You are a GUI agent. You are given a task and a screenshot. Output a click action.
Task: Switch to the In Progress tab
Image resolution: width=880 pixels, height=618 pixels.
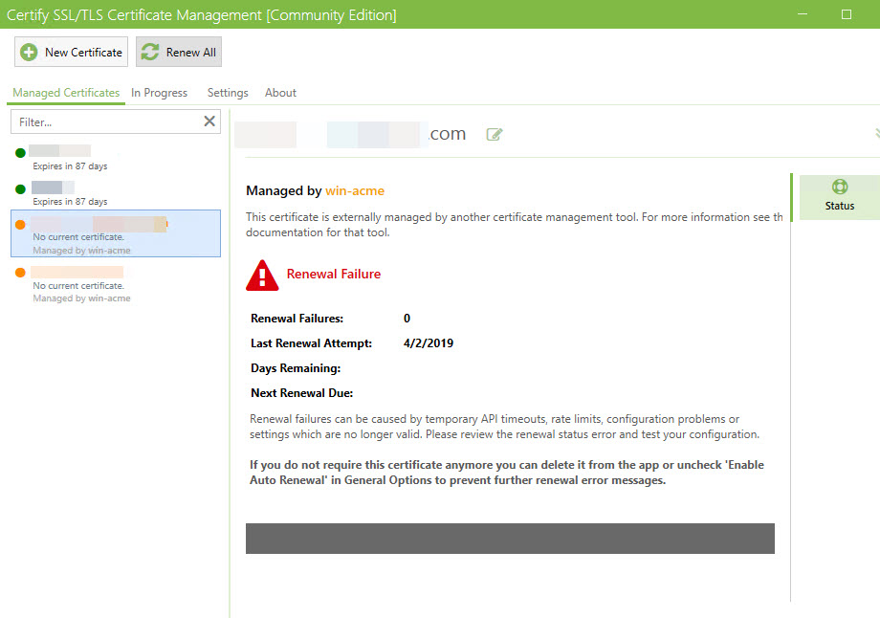coord(159,93)
